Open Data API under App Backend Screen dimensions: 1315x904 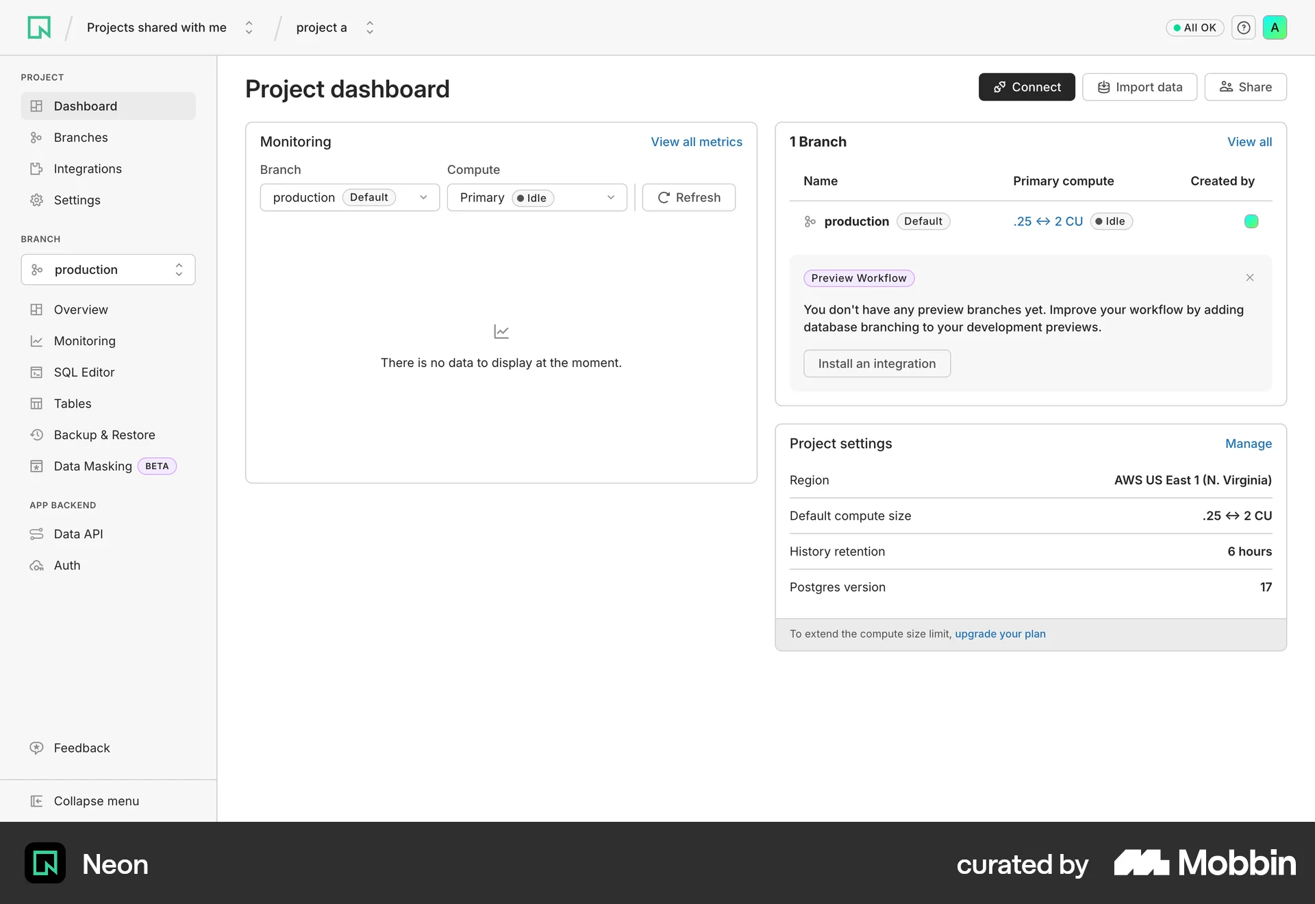click(108, 534)
